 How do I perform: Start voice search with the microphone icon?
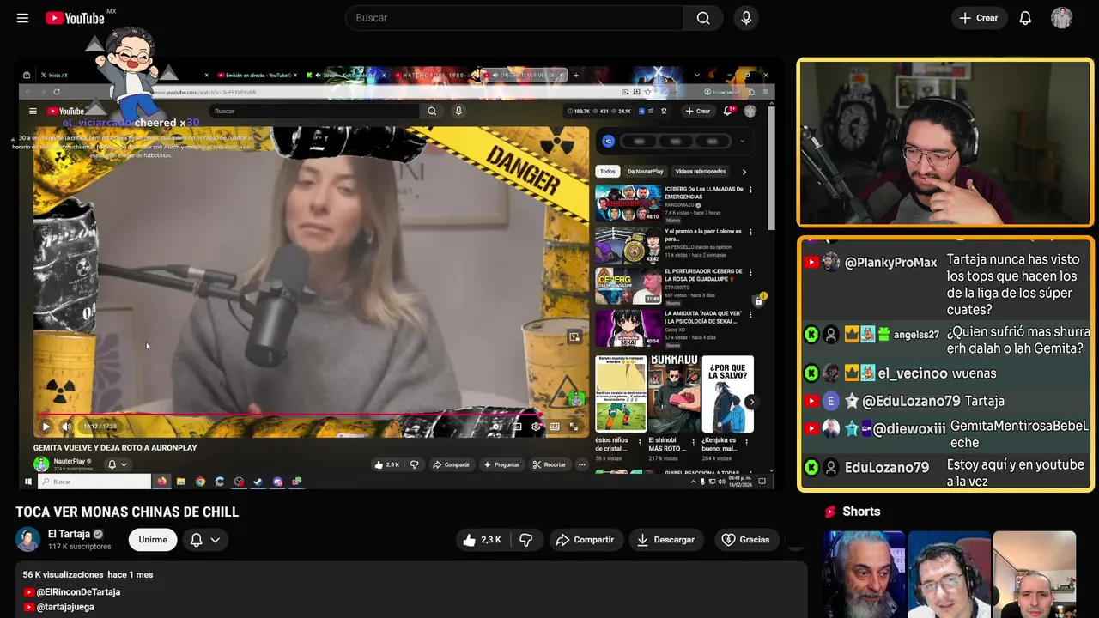click(x=746, y=18)
